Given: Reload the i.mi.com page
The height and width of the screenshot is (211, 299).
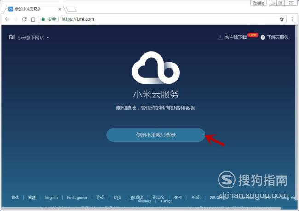Looking at the screenshot, I should 24,19.
